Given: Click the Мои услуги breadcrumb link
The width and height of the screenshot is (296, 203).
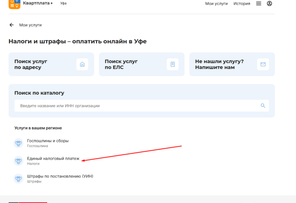Looking at the screenshot, I should tap(30, 25).
